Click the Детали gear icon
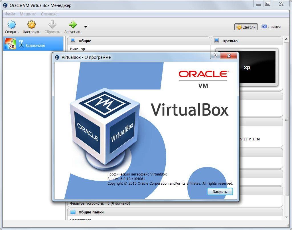The image size is (292, 230). pos(239,27)
